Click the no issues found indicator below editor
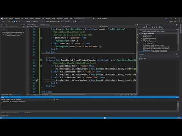 41,95
